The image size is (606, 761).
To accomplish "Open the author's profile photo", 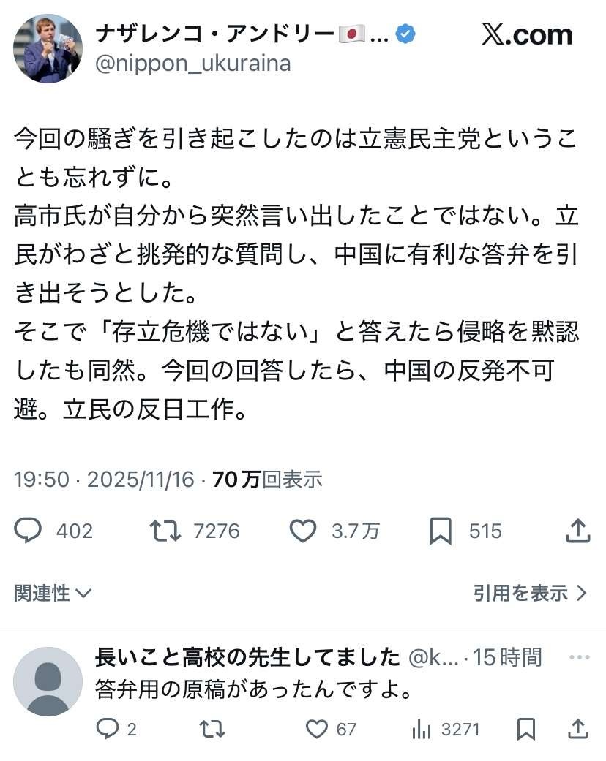I will point(48,48).
